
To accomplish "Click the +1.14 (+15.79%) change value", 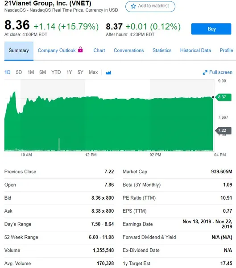I will (x=66, y=27).
